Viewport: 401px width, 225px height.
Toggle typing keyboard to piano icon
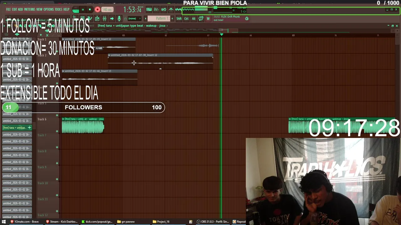[149, 10]
